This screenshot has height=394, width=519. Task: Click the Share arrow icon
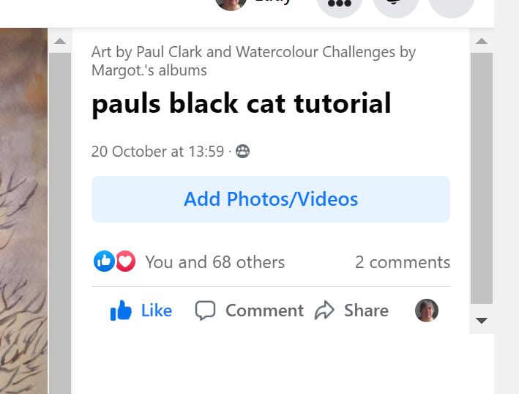(324, 311)
